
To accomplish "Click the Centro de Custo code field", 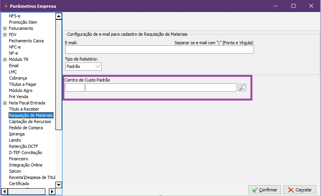I will (x=74, y=88).
